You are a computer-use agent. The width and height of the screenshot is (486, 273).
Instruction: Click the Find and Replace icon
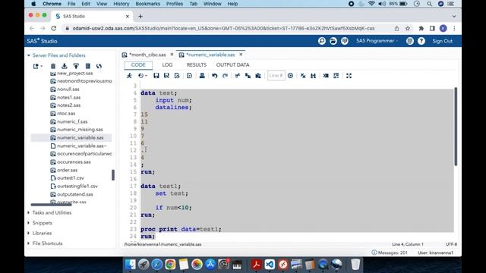tap(313, 76)
